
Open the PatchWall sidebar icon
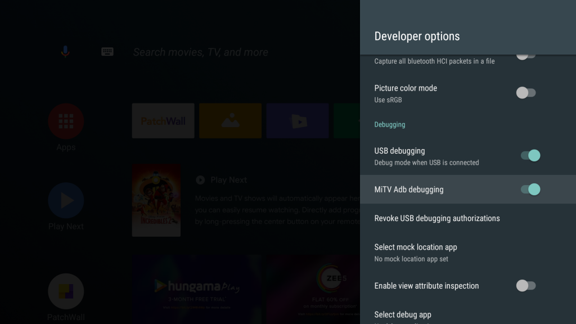66,291
